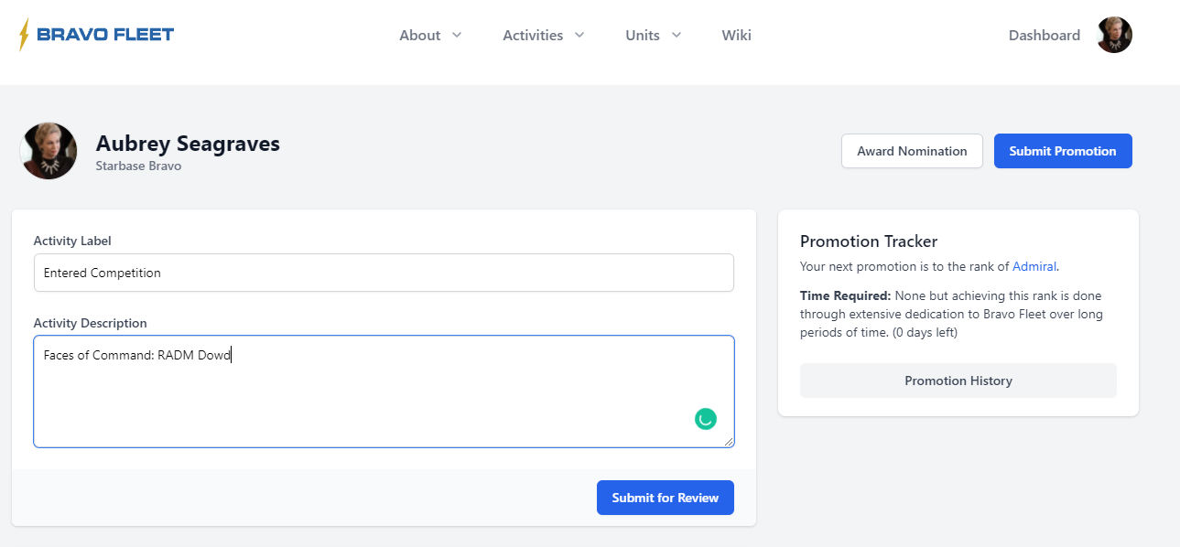Click the resize handle of the Activity Description box

pyautogui.click(x=729, y=443)
